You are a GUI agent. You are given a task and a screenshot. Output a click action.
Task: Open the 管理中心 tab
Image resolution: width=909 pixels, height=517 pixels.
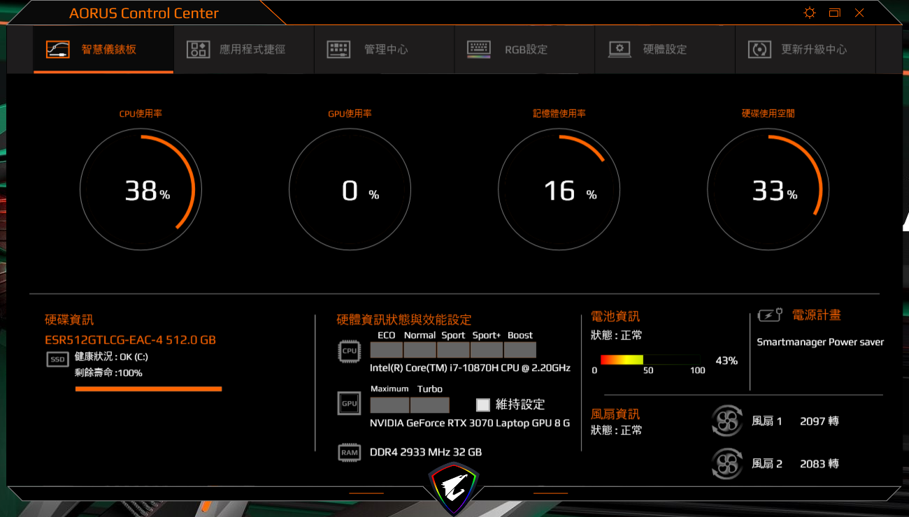click(385, 50)
